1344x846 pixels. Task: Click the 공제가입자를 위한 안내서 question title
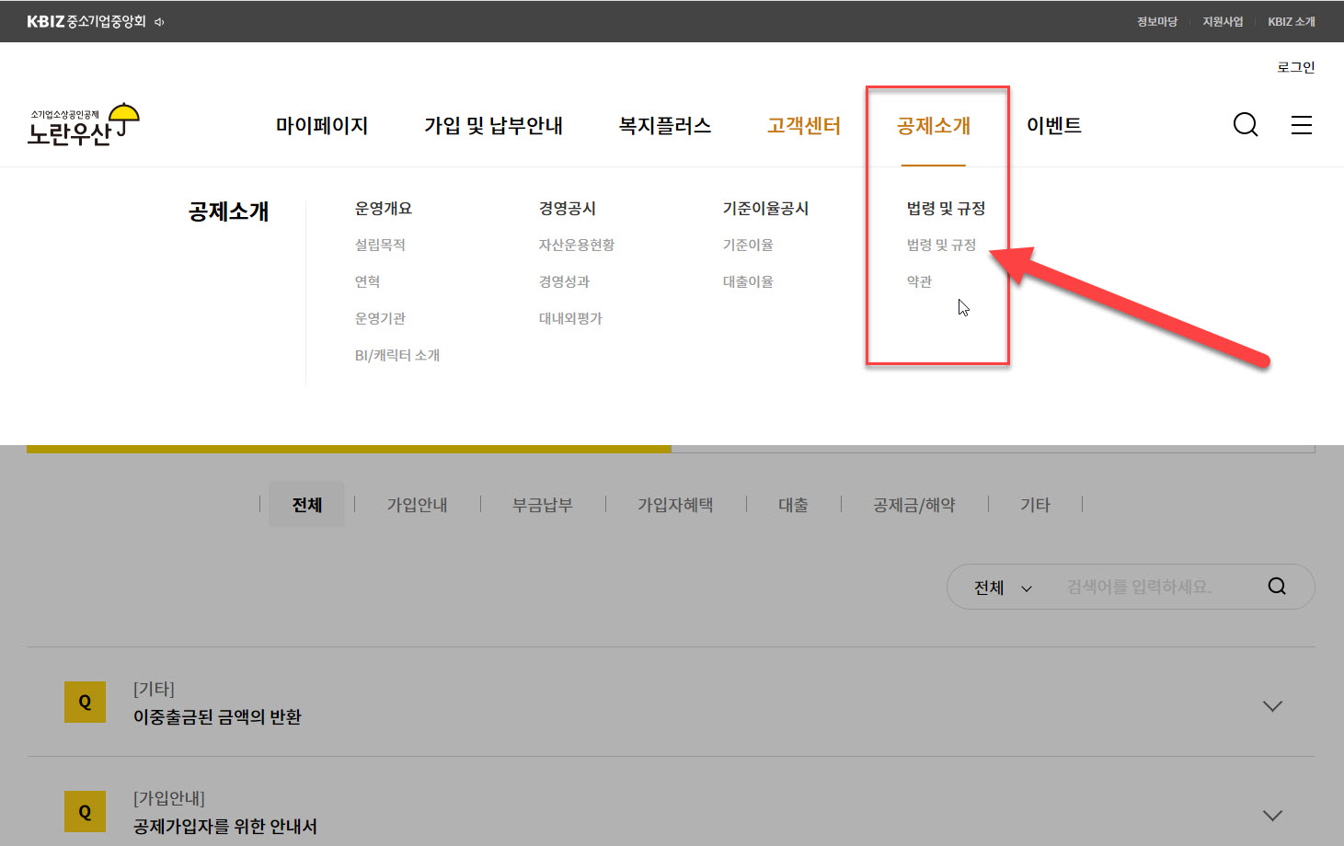point(225,827)
